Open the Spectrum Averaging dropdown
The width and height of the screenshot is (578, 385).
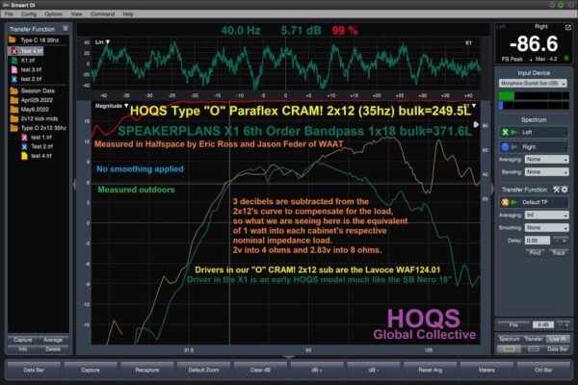(546, 159)
